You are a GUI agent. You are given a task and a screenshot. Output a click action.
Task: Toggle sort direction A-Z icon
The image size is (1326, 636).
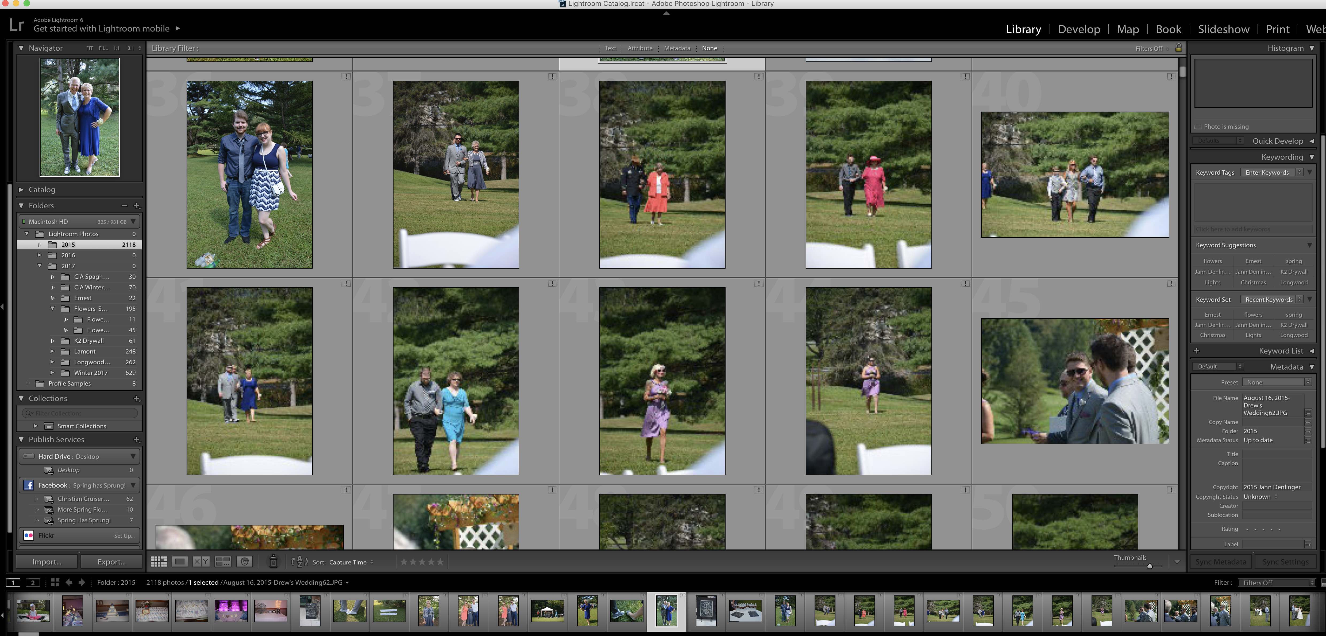click(x=300, y=562)
